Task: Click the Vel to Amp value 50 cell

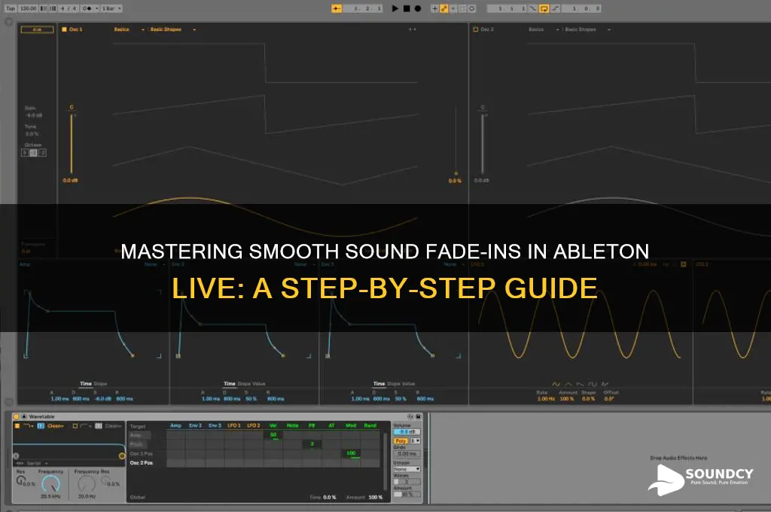Action: pyautogui.click(x=273, y=434)
